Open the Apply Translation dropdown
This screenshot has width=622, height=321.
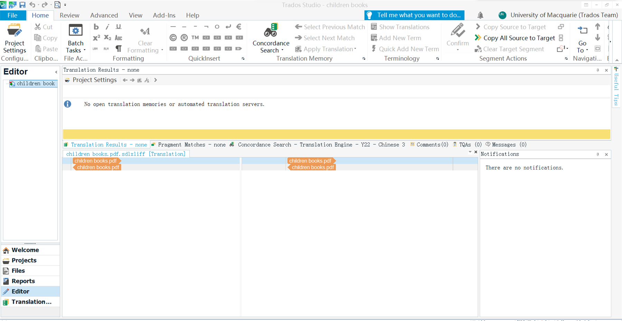326,49
